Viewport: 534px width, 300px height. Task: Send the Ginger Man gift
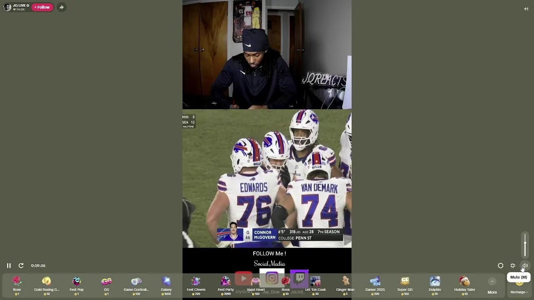[x=345, y=286]
